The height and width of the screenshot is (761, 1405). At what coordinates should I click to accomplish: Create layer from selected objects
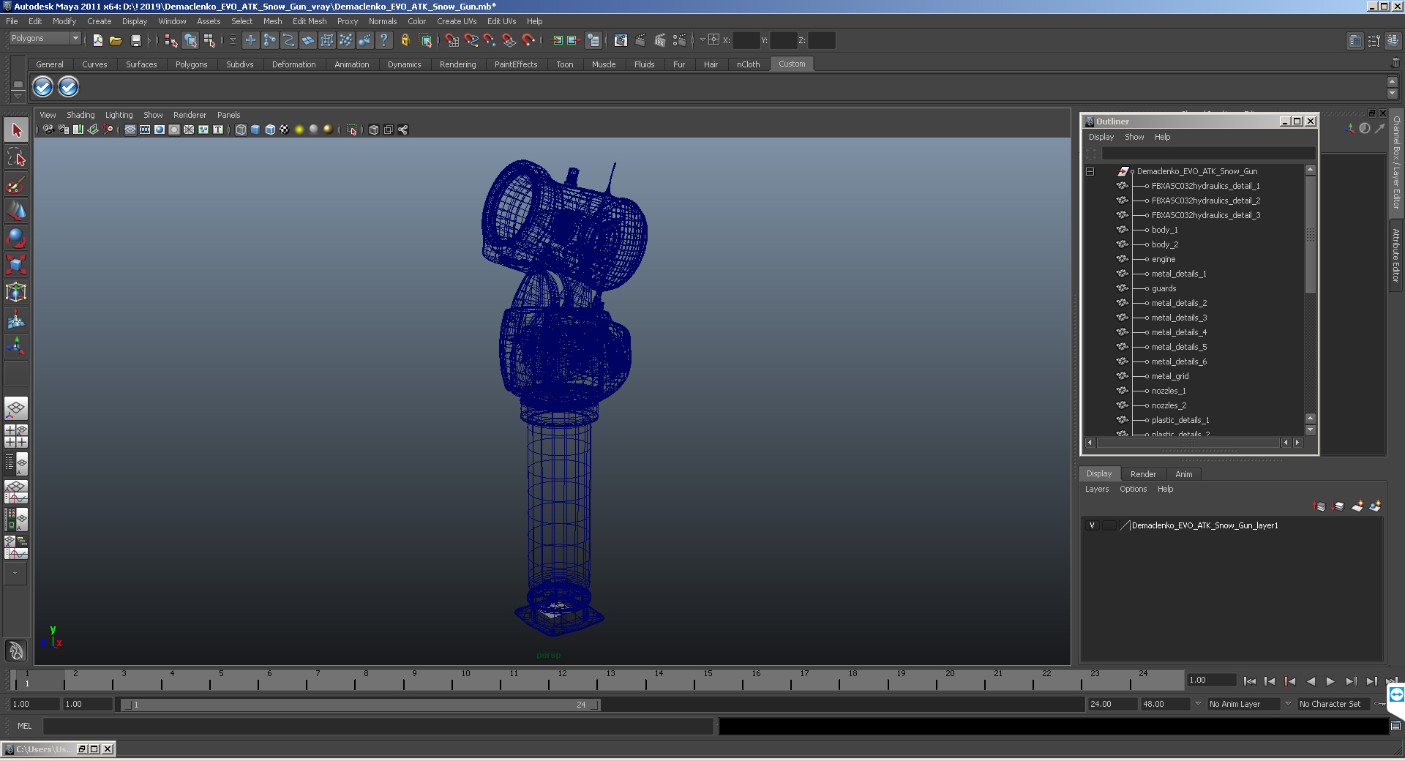(x=1375, y=506)
